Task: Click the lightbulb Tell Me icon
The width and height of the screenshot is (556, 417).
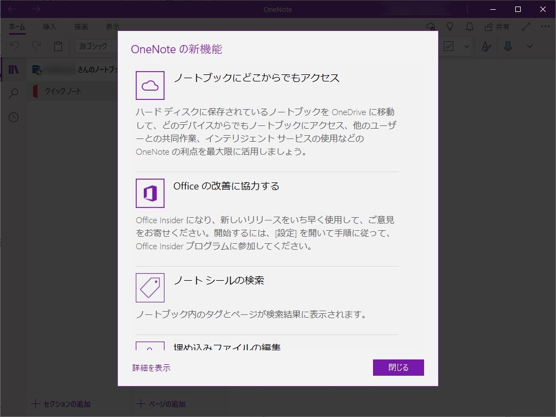Action: coord(449,26)
